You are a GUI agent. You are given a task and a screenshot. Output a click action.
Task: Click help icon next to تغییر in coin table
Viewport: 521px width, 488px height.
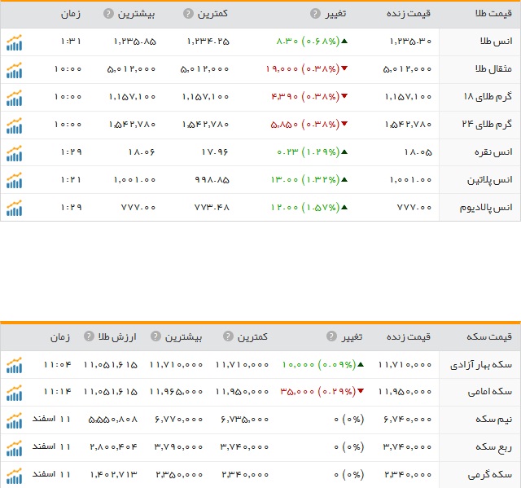331,336
